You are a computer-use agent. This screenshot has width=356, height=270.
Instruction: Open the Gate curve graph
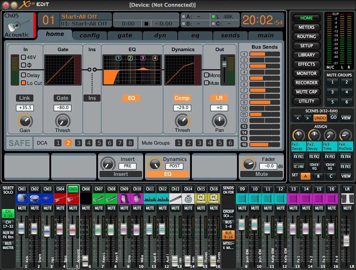[x=63, y=70]
